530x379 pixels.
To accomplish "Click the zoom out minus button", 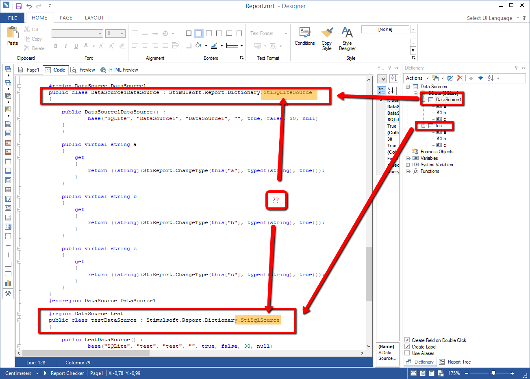I will (467, 373).
